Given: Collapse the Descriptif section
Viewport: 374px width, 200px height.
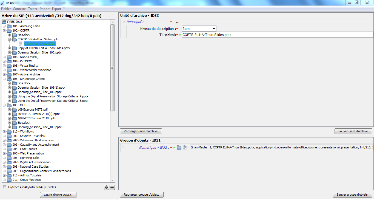Looking at the screenshot, I should tap(123, 22).
